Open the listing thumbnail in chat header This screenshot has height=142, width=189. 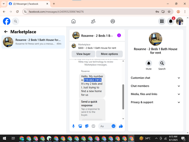tap(76, 35)
